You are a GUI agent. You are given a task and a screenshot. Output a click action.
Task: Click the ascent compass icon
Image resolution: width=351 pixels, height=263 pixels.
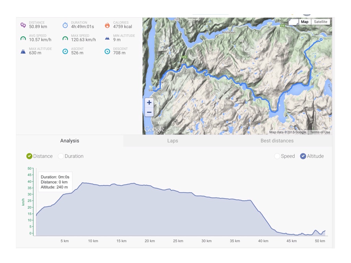pyautogui.click(x=65, y=51)
